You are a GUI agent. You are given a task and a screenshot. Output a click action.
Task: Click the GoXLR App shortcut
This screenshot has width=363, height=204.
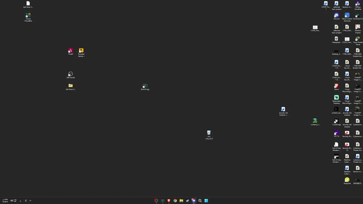coord(145,87)
